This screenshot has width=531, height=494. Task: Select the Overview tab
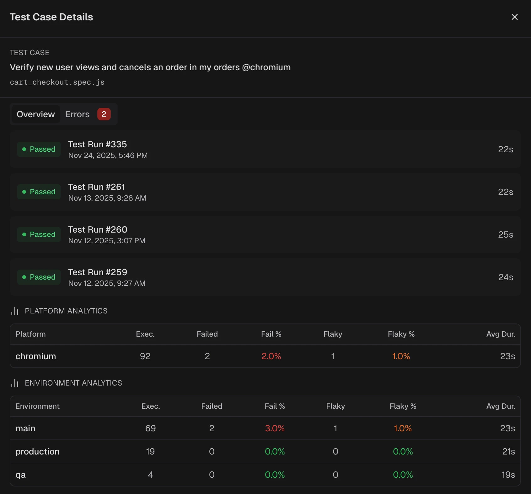35,114
